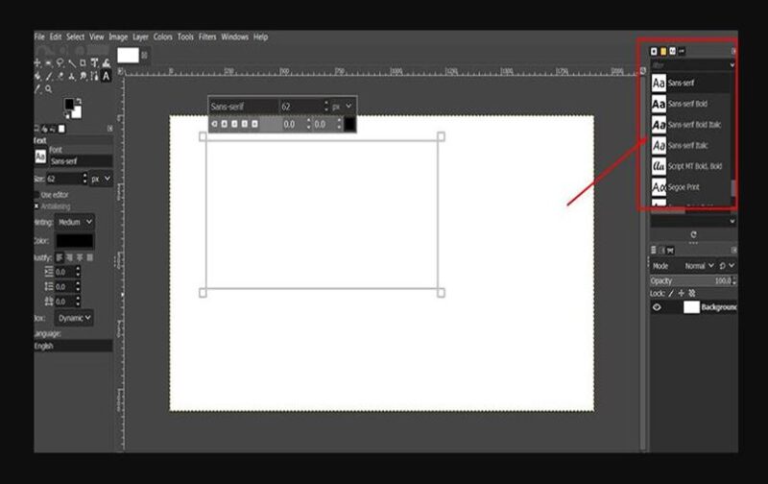Select the Zoom magnifier tool
The image size is (768, 484).
(49, 89)
